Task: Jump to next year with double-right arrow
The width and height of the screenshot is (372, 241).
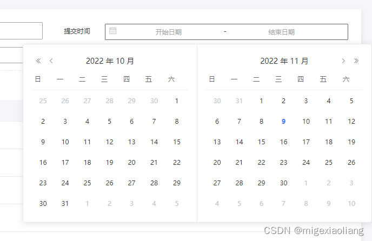Action: coord(356,61)
